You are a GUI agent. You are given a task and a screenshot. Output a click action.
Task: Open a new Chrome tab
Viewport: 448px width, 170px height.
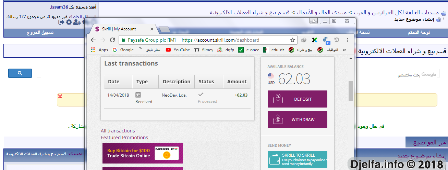[x=165, y=29]
